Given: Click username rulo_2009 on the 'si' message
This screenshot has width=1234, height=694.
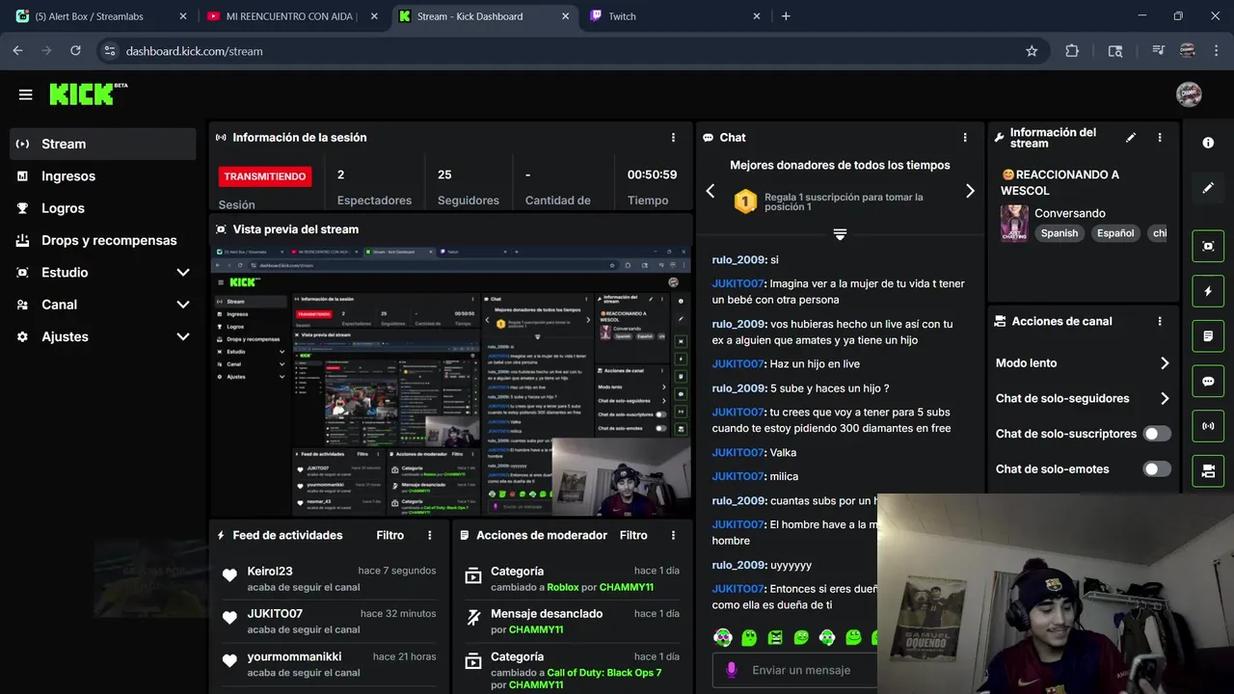Looking at the screenshot, I should (738, 260).
